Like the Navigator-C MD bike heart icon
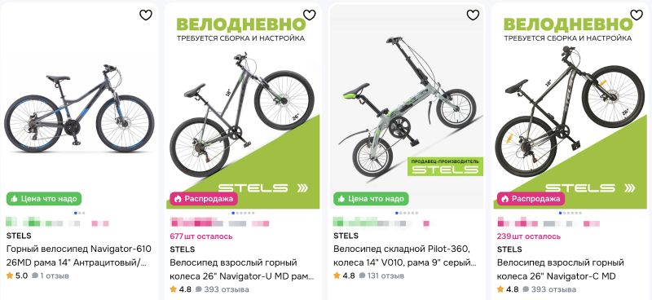Screen dimensions: 652x300 pos(637,15)
